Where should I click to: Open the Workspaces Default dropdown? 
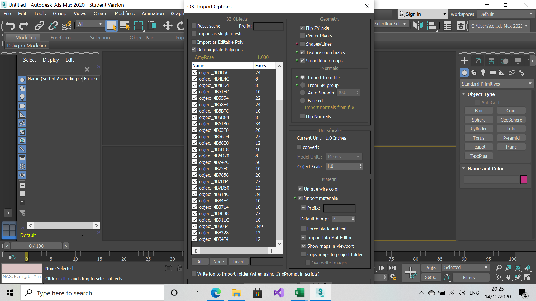[506, 14]
